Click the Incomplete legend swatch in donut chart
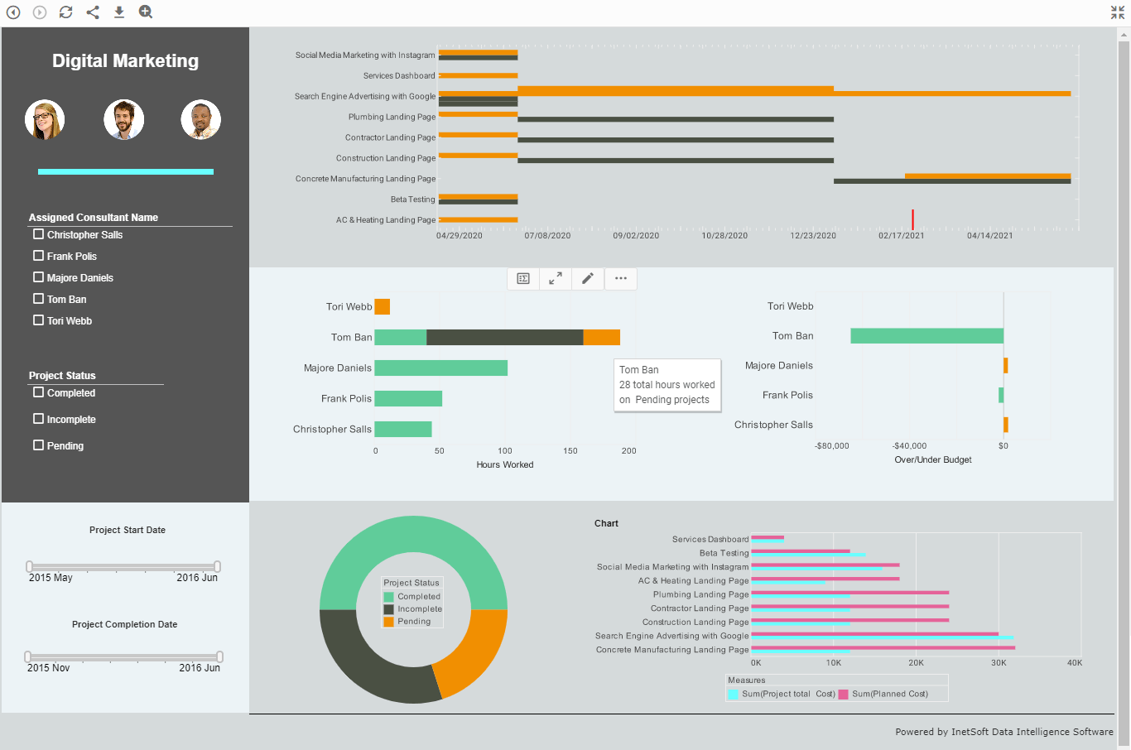 (x=388, y=609)
